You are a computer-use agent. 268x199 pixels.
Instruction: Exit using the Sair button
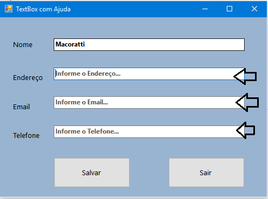[206, 173]
